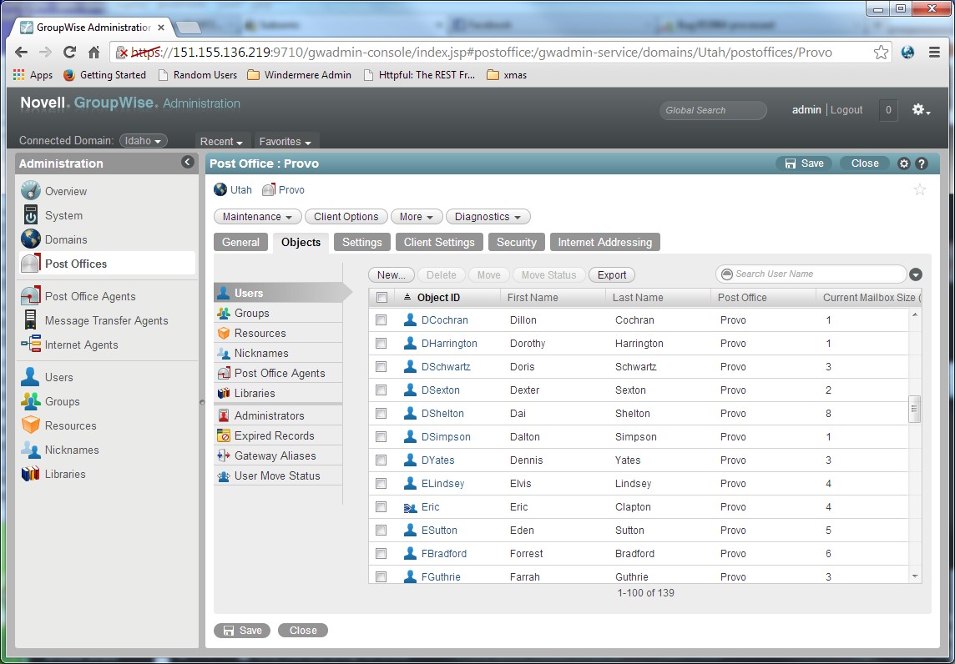Expand the search filter options arrow

[916, 274]
